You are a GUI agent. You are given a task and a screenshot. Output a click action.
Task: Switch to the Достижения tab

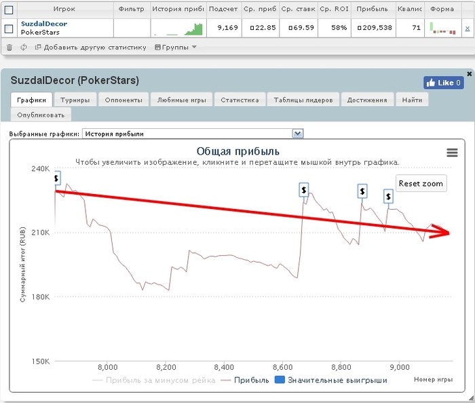click(367, 100)
